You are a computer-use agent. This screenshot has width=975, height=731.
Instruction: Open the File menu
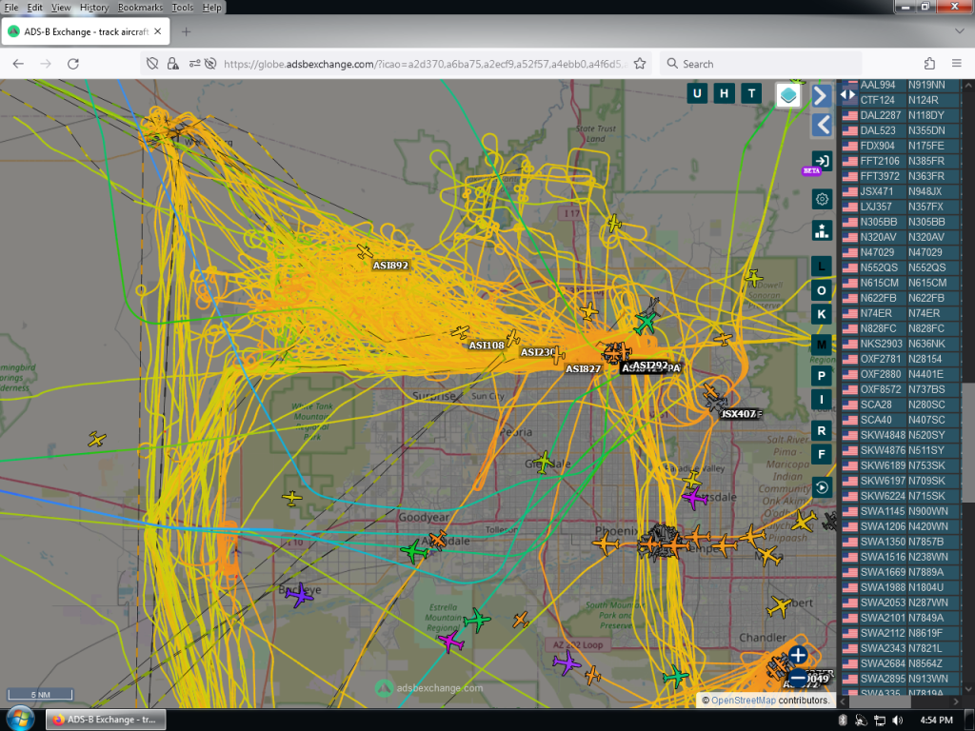coord(11,8)
